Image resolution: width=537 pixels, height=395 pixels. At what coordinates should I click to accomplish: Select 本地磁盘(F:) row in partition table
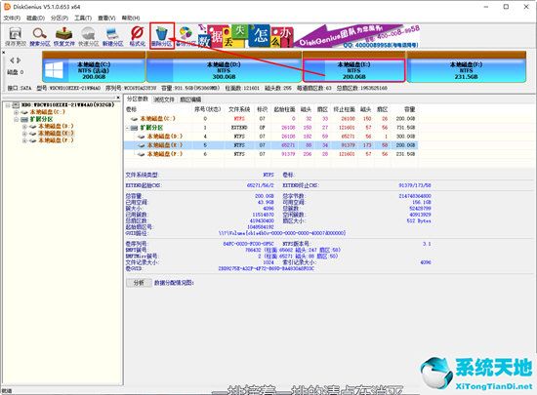point(270,154)
